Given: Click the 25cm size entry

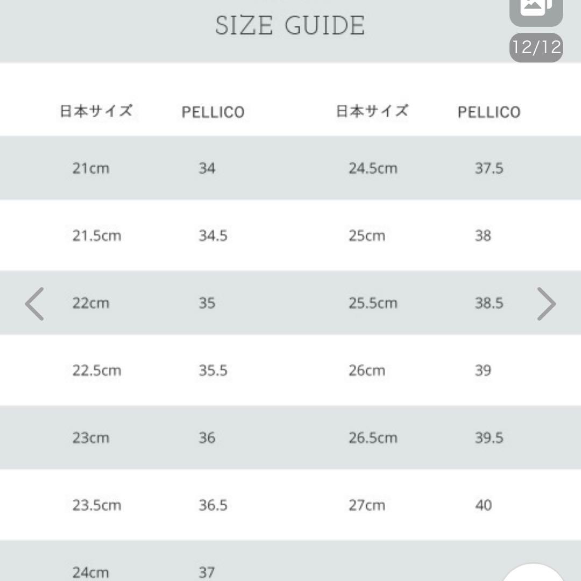Looking at the screenshot, I should (367, 236).
